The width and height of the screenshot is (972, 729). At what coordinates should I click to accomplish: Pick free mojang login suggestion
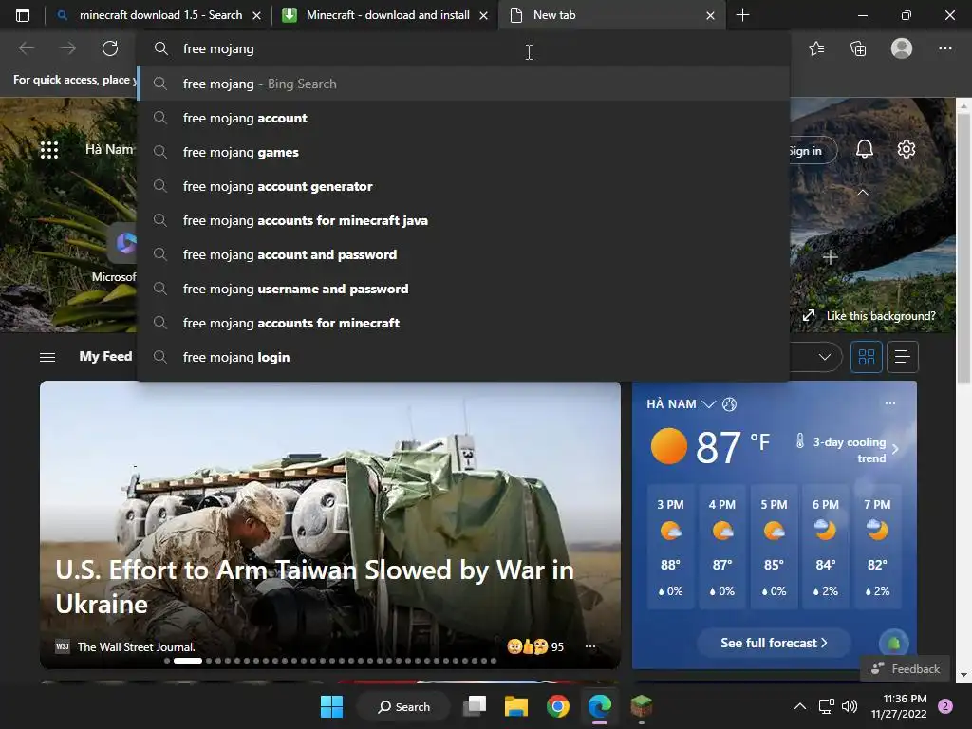[463, 357]
